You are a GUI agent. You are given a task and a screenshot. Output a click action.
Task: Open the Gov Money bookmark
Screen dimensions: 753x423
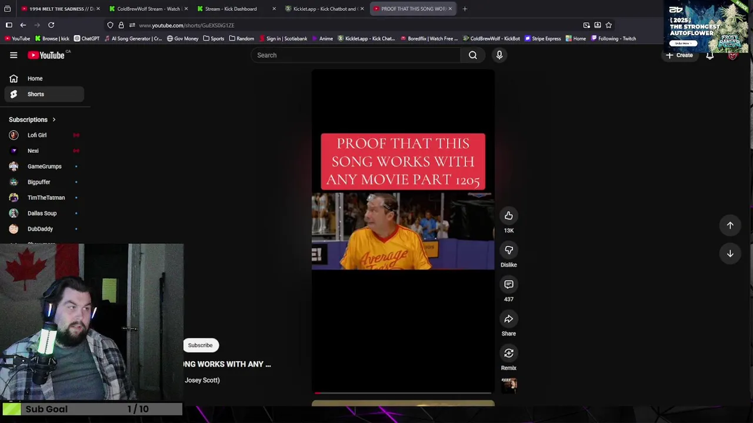pyautogui.click(x=183, y=39)
